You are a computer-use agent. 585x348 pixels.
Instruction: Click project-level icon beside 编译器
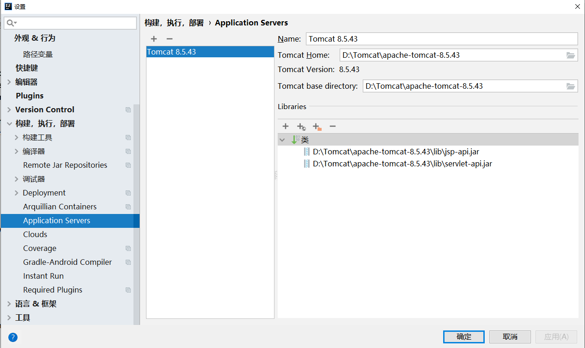[128, 152]
